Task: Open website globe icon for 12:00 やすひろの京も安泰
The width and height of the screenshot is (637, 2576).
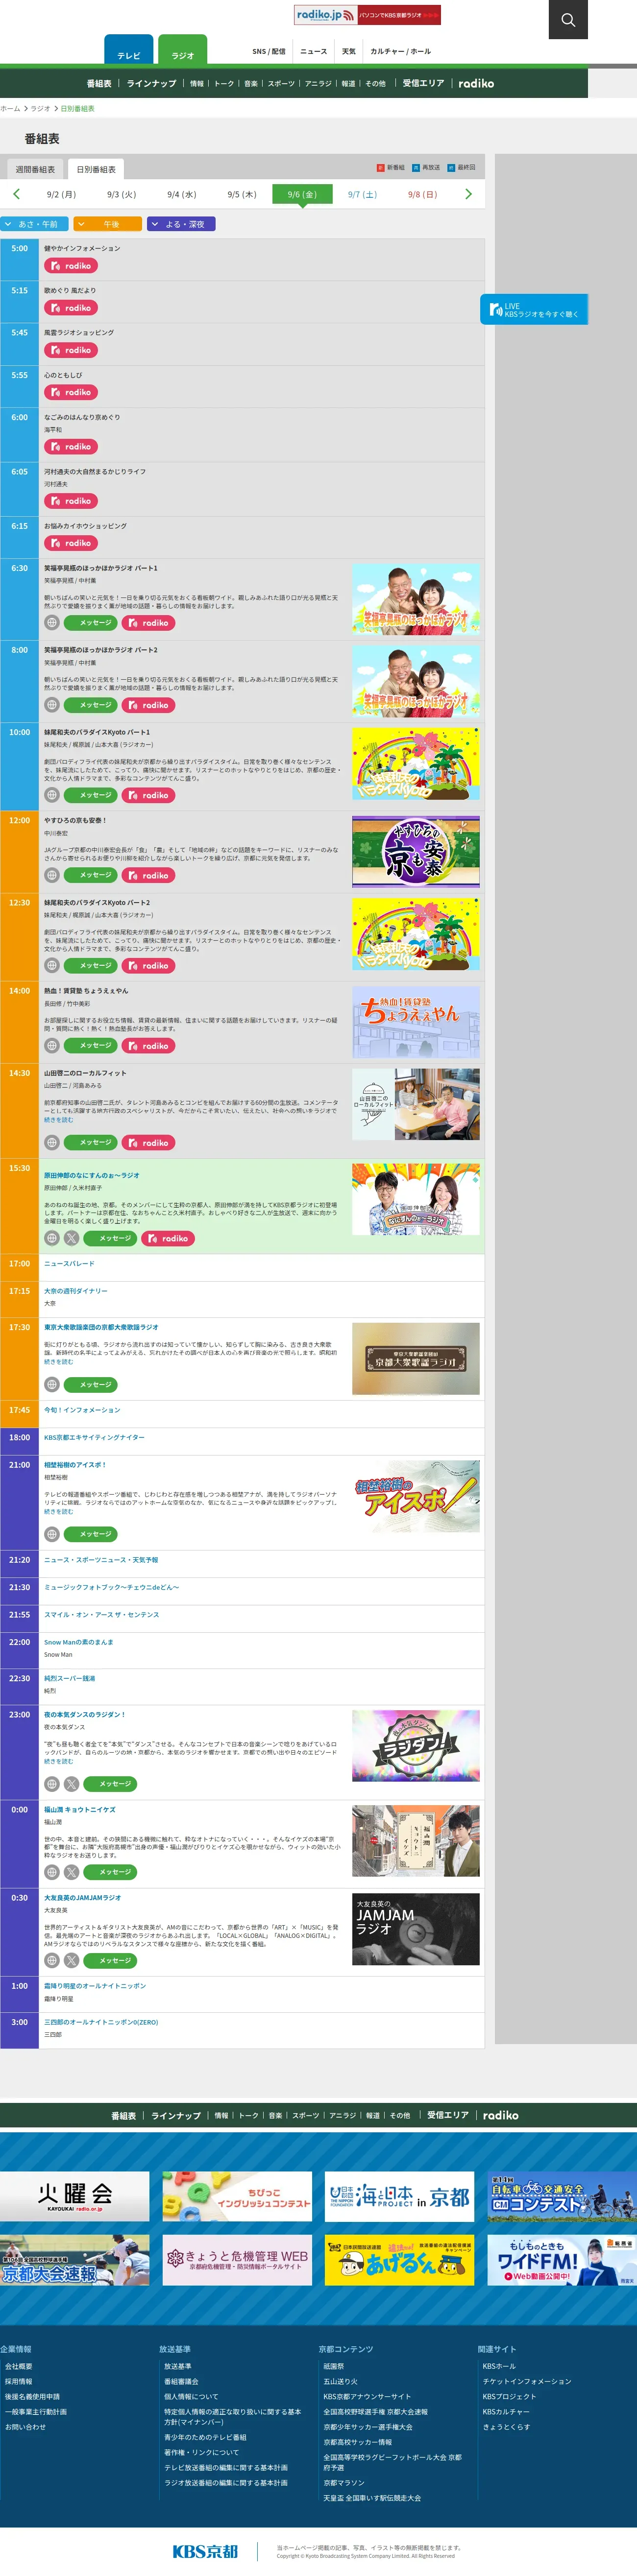Action: [52, 875]
